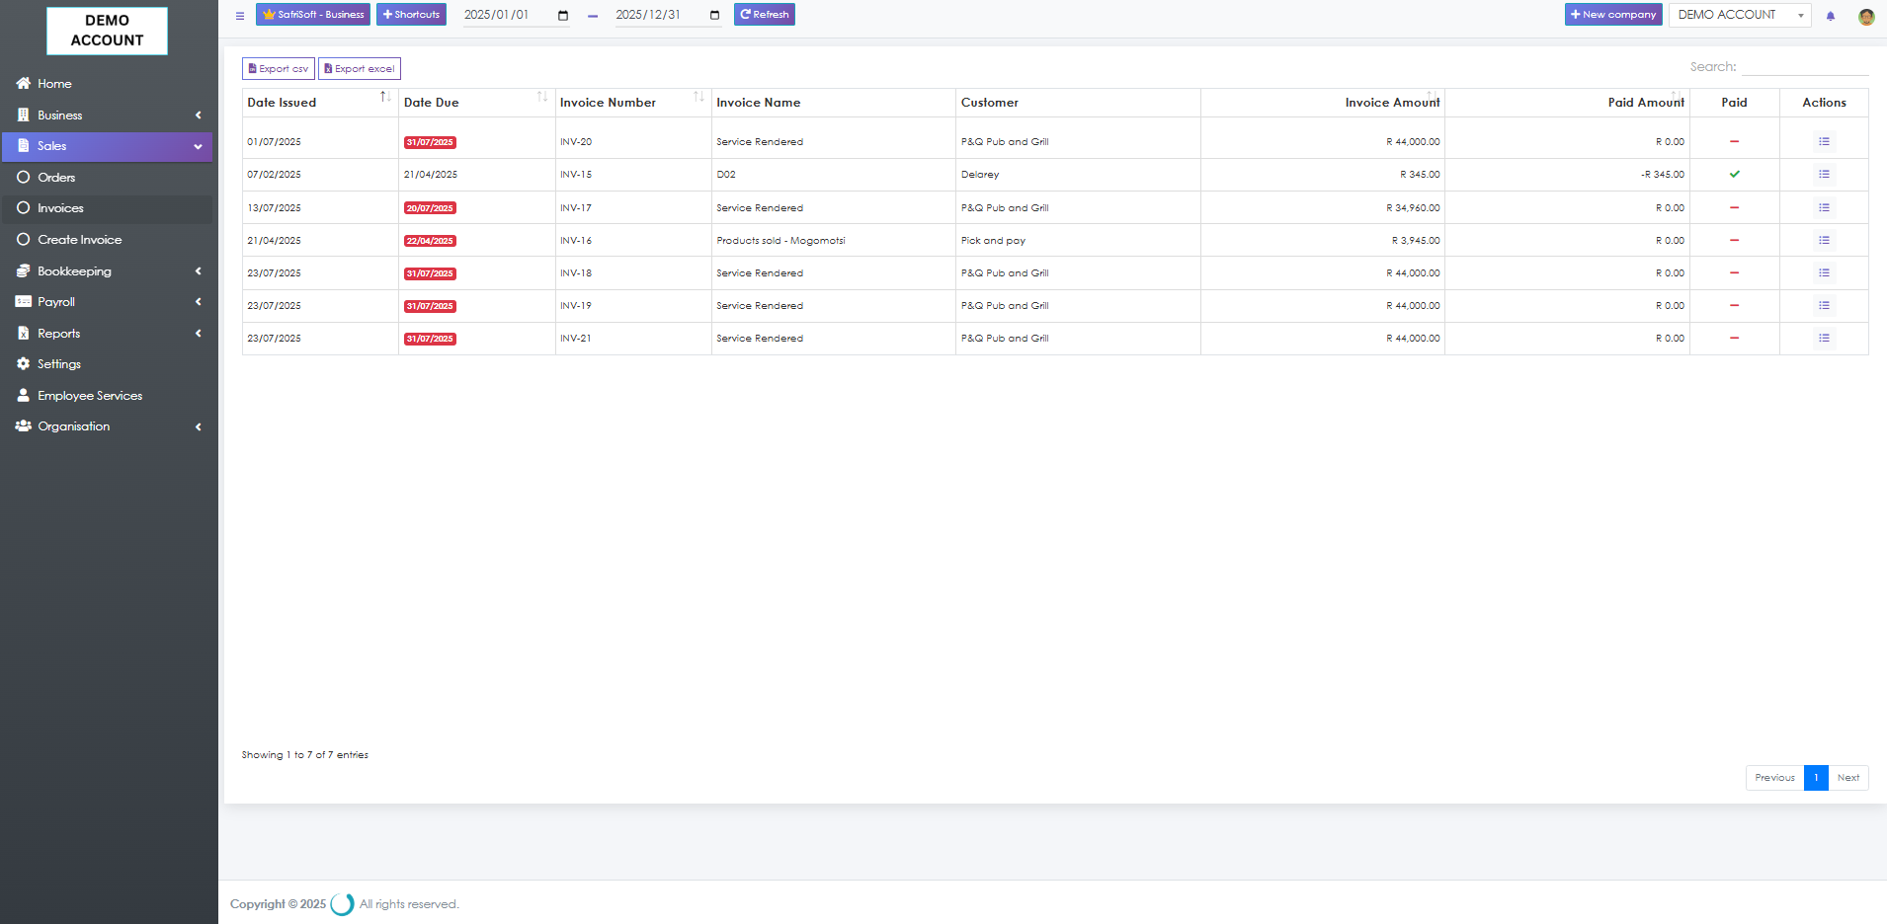Screen dimensions: 1887x924
Task: Open actions list icon for INV-21
Action: coord(1823,339)
